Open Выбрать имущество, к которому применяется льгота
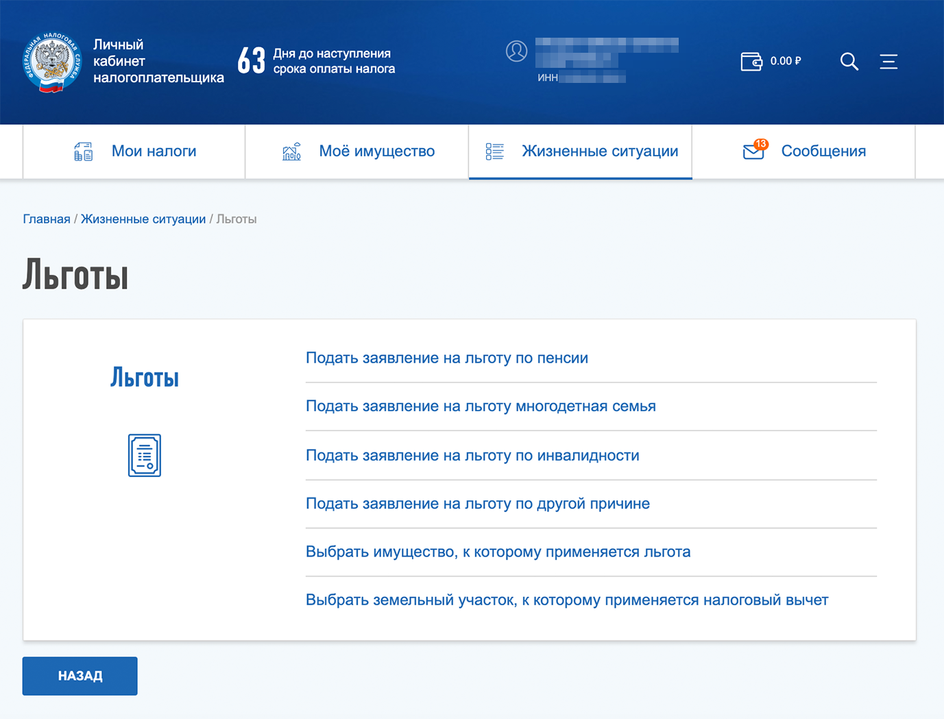The height and width of the screenshot is (719, 944). [x=498, y=552]
